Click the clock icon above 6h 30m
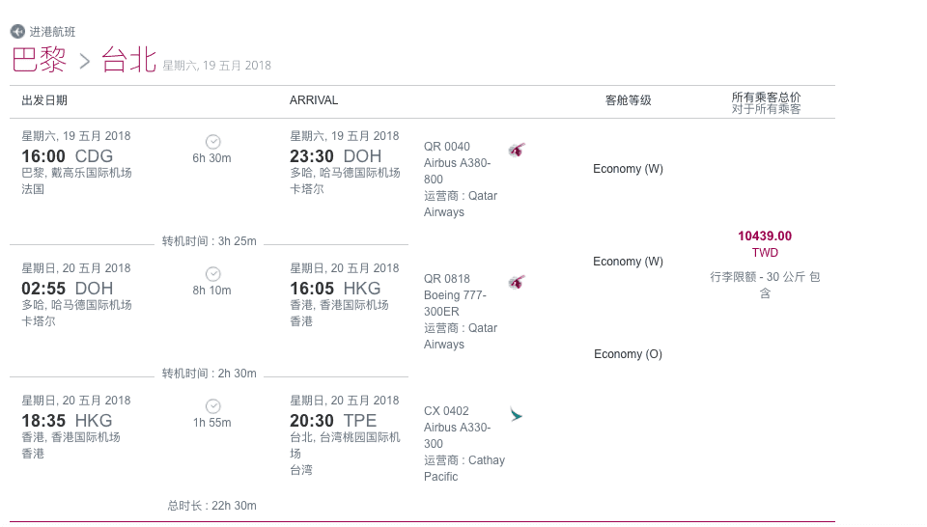Viewport: 927px width, 527px height. (x=213, y=142)
